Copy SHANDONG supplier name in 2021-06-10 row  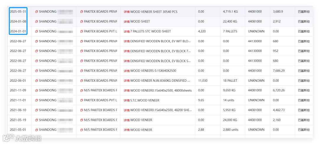click(x=37, y=110)
